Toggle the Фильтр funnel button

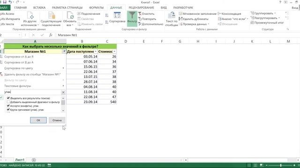coord(132,19)
